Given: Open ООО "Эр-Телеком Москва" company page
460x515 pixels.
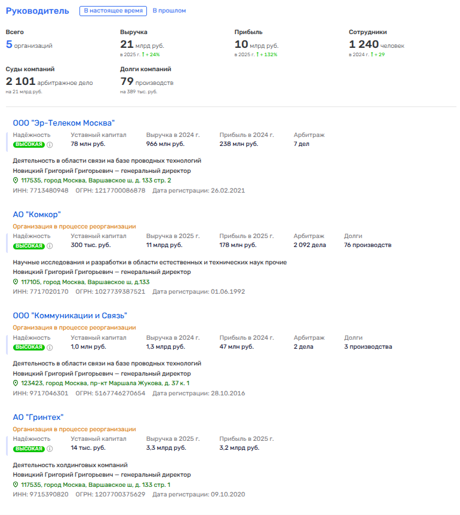Looking at the screenshot, I should click(x=63, y=123).
